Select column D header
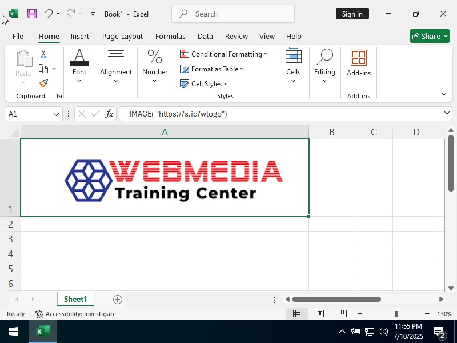 [x=416, y=132]
